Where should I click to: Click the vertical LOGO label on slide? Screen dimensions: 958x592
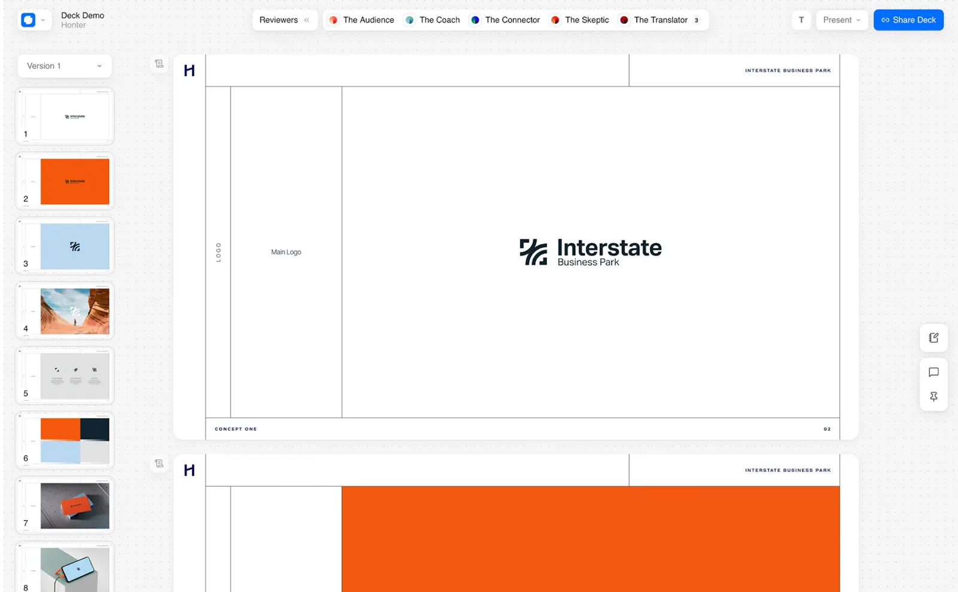click(219, 252)
